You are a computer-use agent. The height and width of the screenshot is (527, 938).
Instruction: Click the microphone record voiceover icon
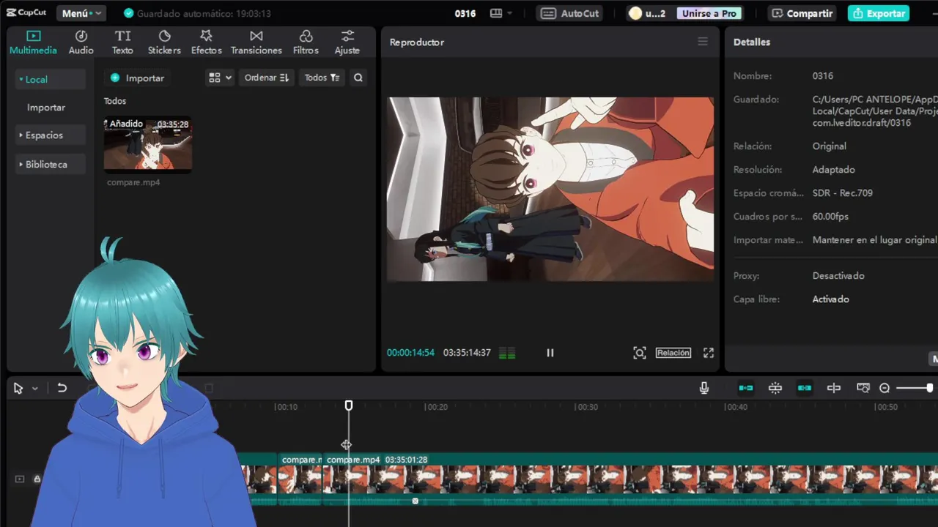coord(704,388)
